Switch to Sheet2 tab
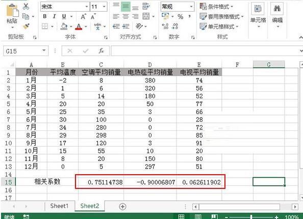The image size is (303, 219). point(90,206)
